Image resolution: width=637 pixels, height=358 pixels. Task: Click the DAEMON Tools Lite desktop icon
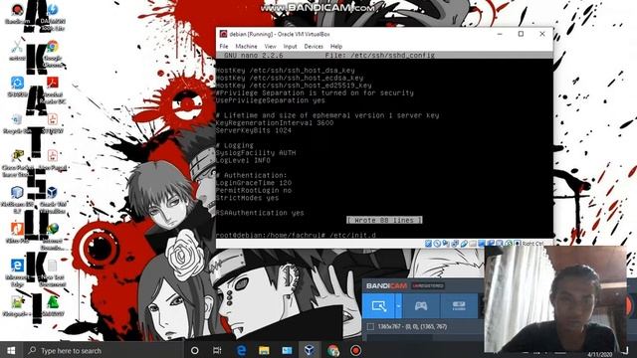click(x=53, y=17)
